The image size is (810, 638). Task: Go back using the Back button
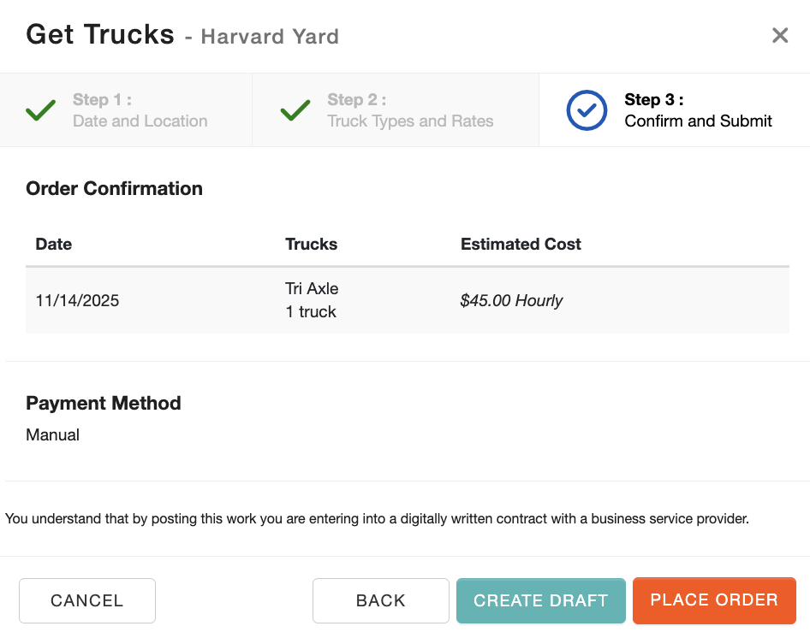click(380, 600)
